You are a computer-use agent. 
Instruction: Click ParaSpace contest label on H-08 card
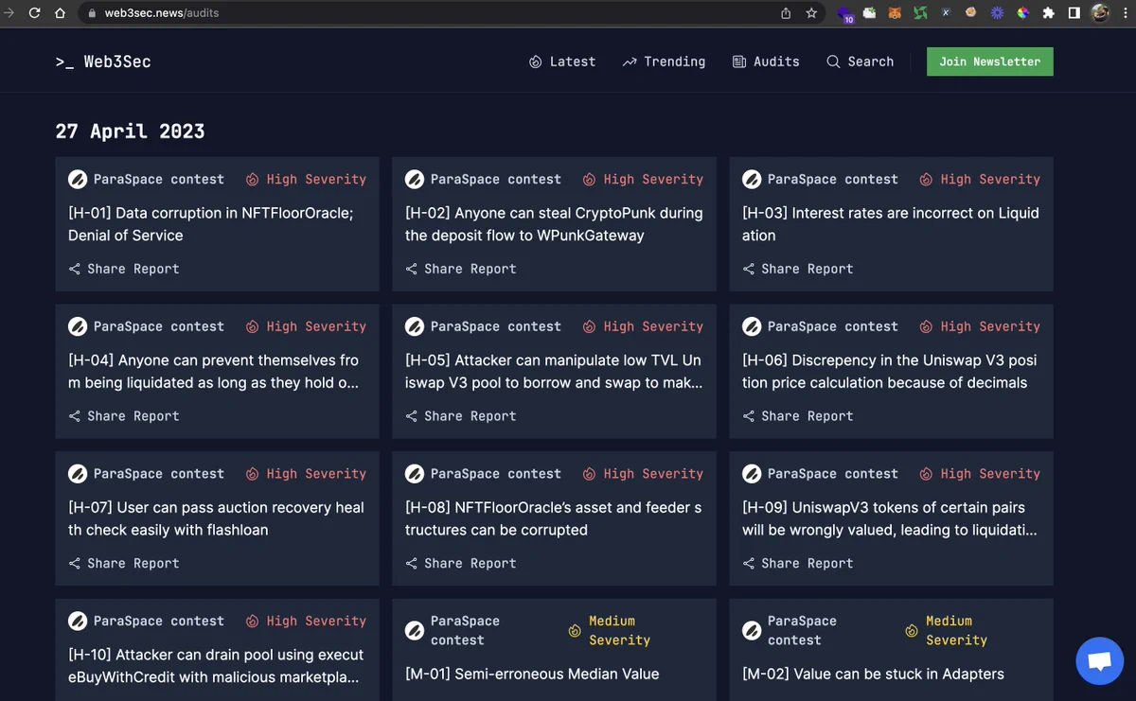pos(496,474)
